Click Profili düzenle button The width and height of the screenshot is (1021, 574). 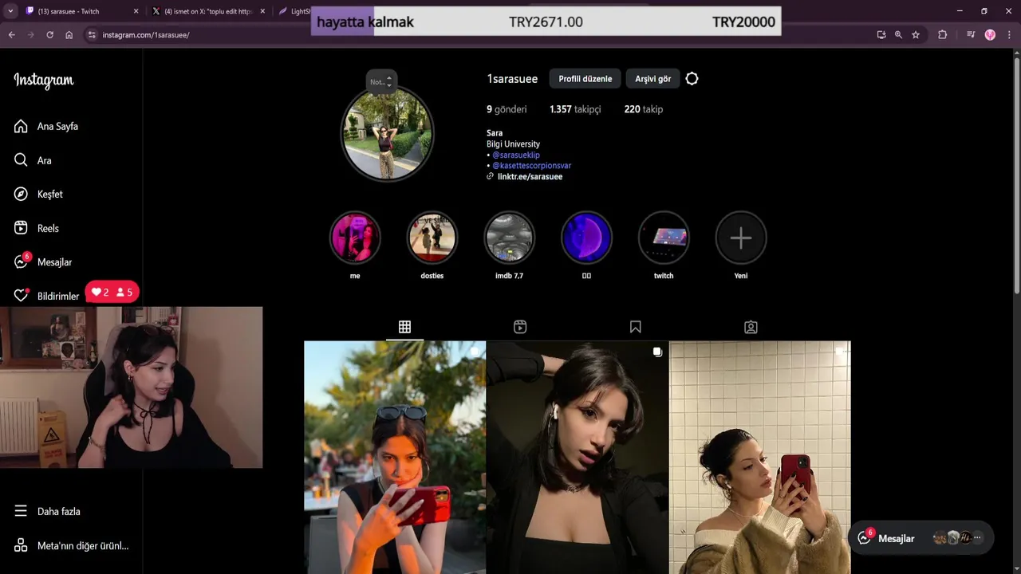pyautogui.click(x=585, y=79)
